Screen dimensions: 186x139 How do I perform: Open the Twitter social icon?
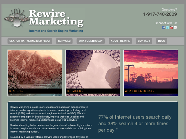coord(168,28)
